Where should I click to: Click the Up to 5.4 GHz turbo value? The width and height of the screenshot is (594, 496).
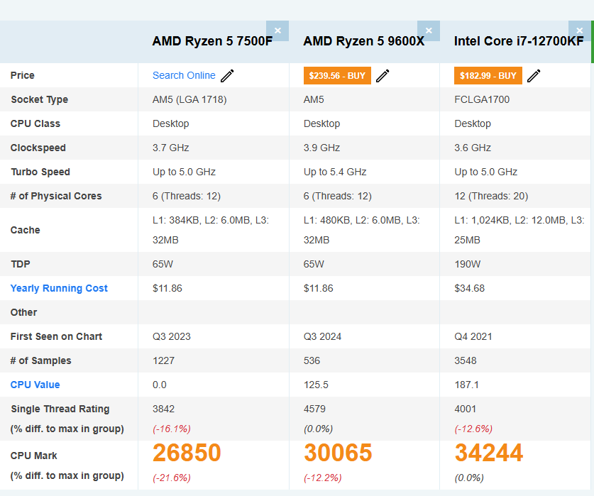point(335,172)
